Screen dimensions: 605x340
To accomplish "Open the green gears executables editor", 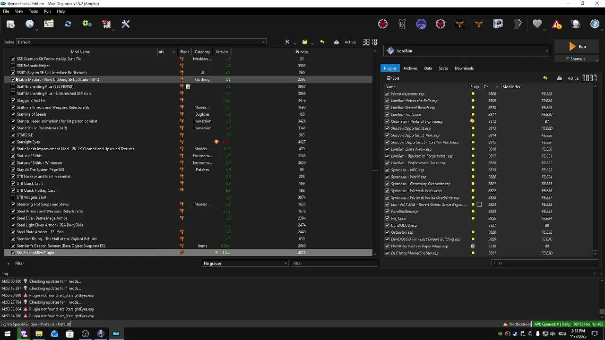I will (x=87, y=24).
